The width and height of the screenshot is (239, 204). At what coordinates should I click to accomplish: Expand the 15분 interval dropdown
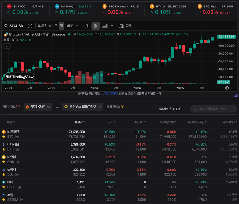(x=71, y=26)
